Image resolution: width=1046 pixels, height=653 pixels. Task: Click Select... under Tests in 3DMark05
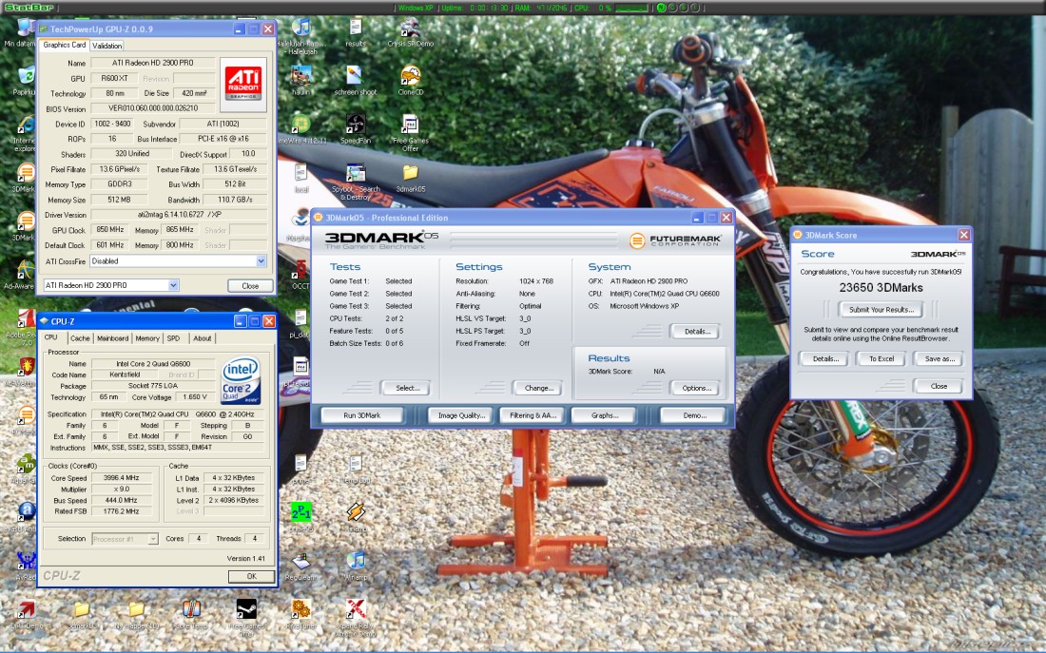(407, 388)
